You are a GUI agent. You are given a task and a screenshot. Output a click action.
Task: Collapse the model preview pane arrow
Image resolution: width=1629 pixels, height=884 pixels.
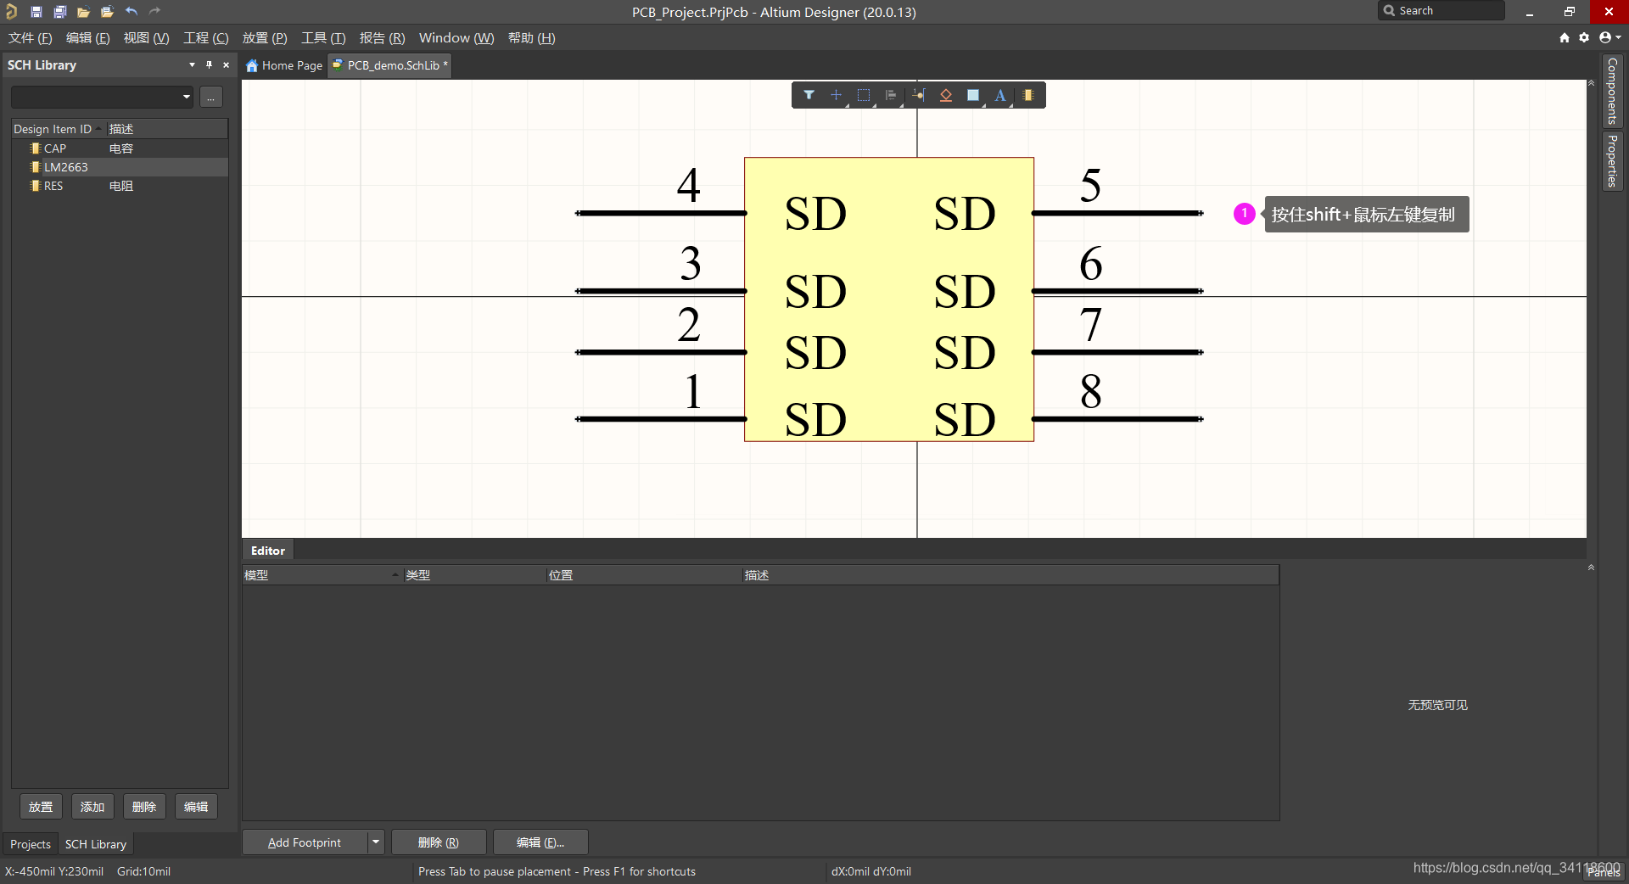tap(1591, 567)
